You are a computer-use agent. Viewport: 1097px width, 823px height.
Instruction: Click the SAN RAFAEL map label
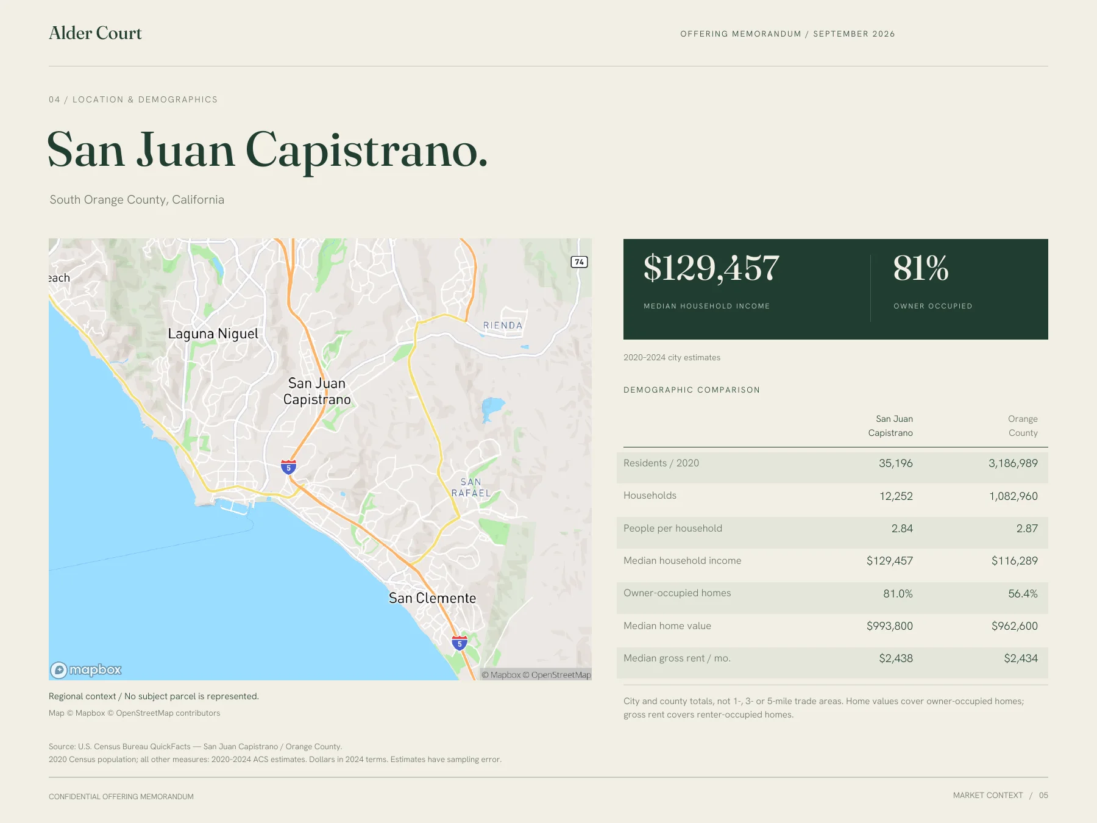click(x=471, y=488)
